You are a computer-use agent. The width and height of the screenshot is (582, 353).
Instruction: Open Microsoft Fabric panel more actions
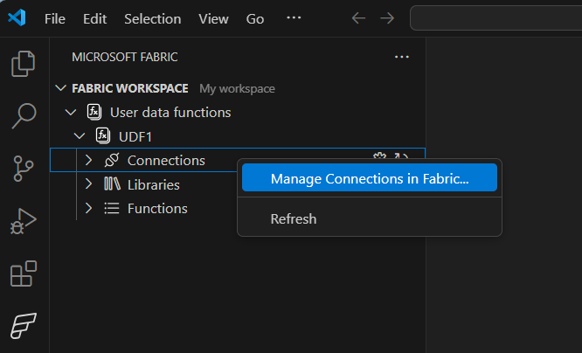(402, 57)
